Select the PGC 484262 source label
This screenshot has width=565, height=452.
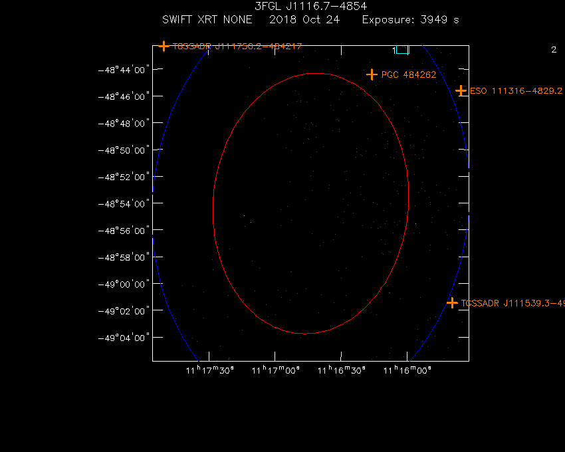[409, 74]
